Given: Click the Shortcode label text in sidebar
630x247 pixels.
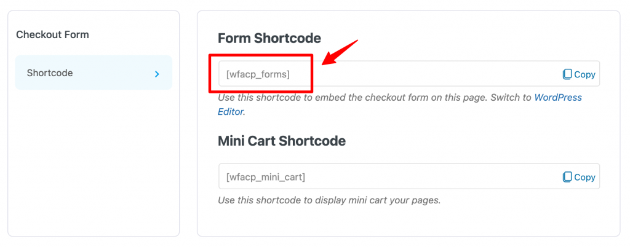Looking at the screenshot, I should pyautogui.click(x=50, y=73).
